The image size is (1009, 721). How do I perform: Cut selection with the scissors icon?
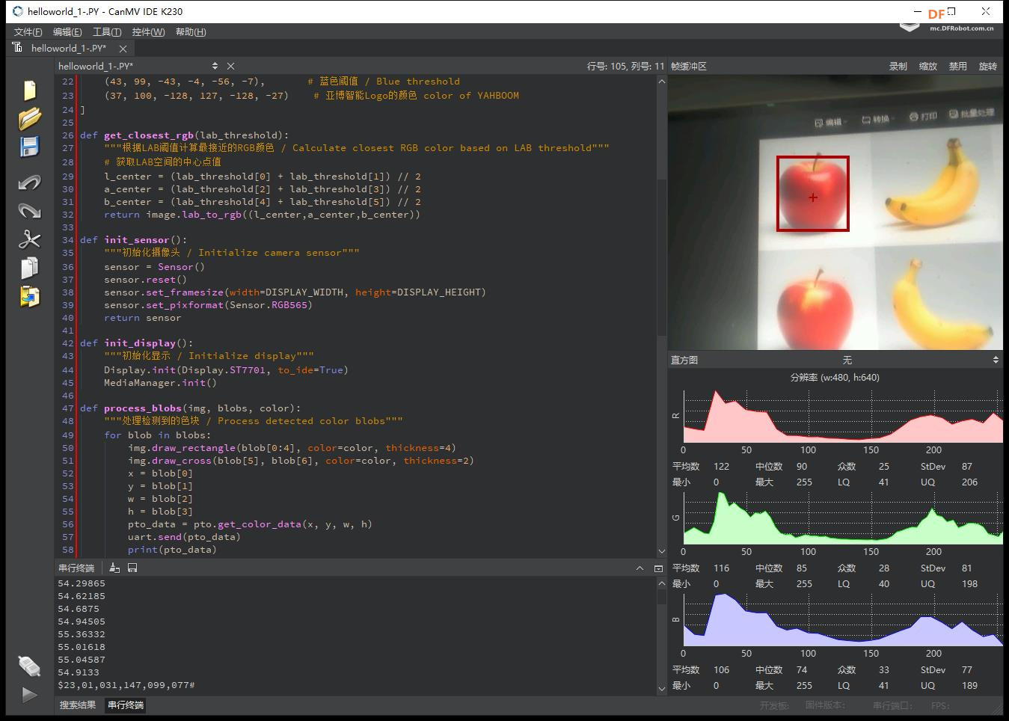click(29, 239)
